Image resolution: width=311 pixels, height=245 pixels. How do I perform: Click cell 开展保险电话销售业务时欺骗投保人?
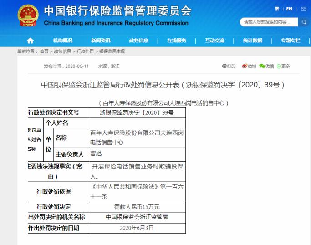(137, 171)
